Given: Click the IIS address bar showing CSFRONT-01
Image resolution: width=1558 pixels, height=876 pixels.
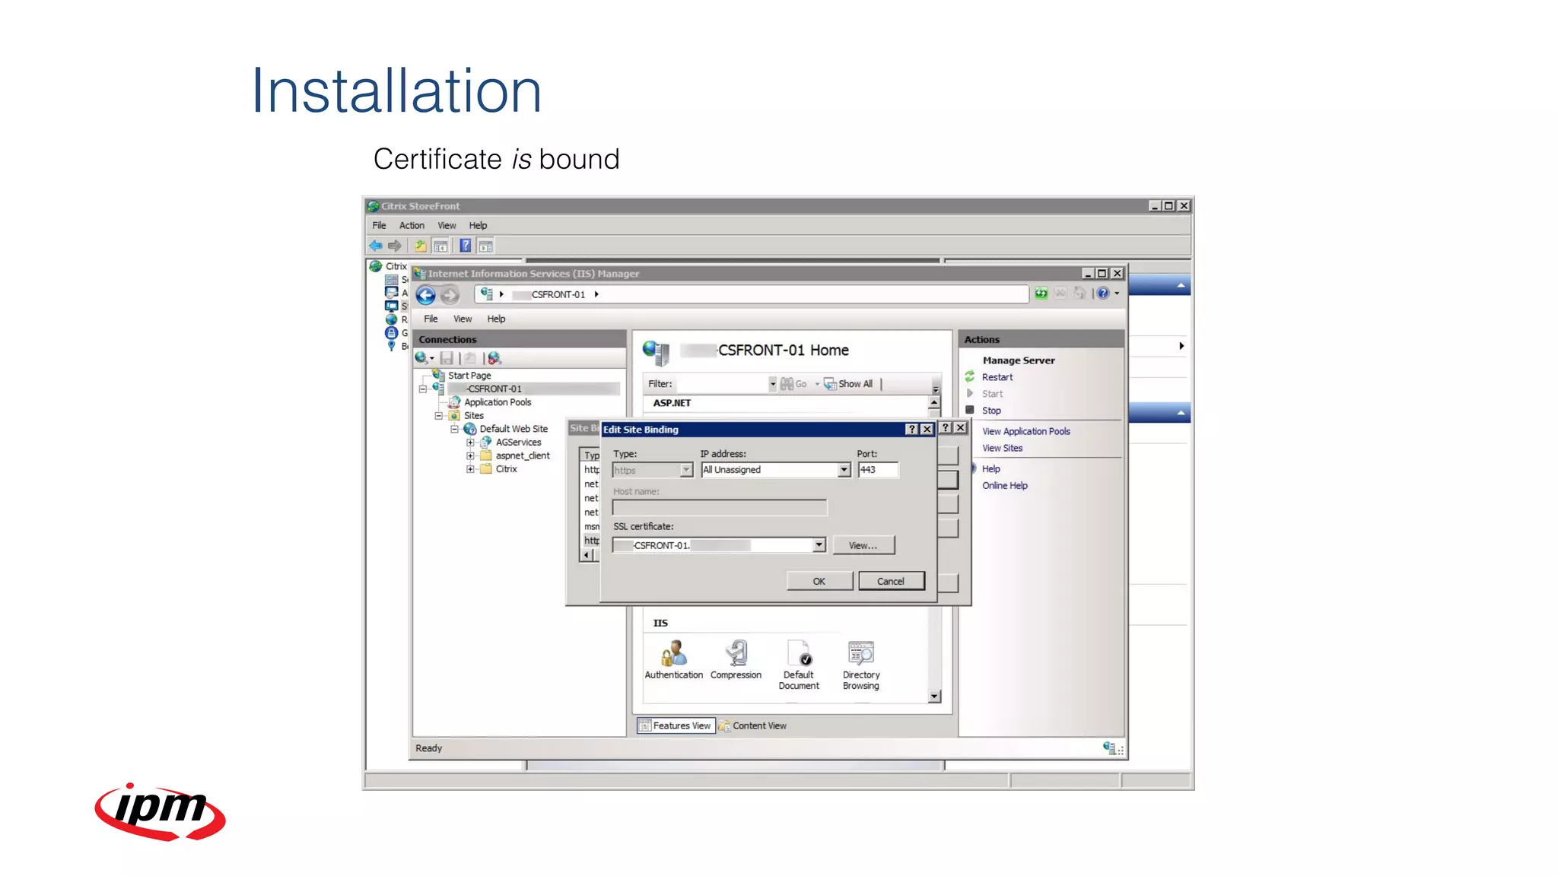Looking at the screenshot, I should 750,294.
